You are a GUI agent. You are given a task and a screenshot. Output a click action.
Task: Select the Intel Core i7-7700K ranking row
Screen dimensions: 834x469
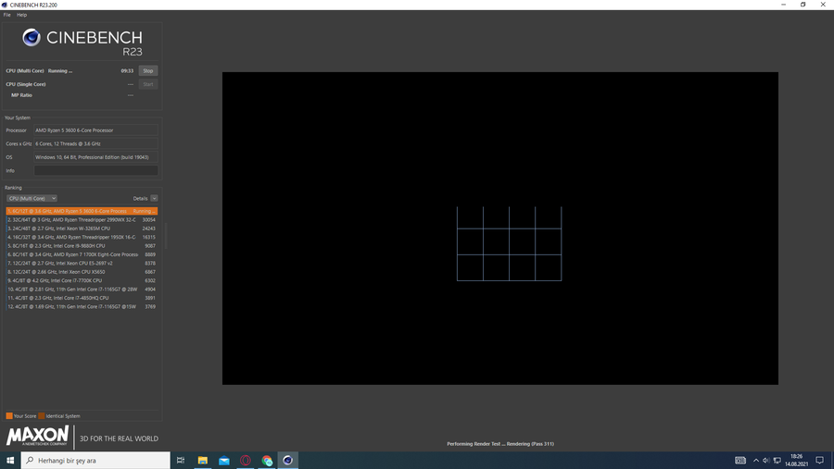pos(82,280)
